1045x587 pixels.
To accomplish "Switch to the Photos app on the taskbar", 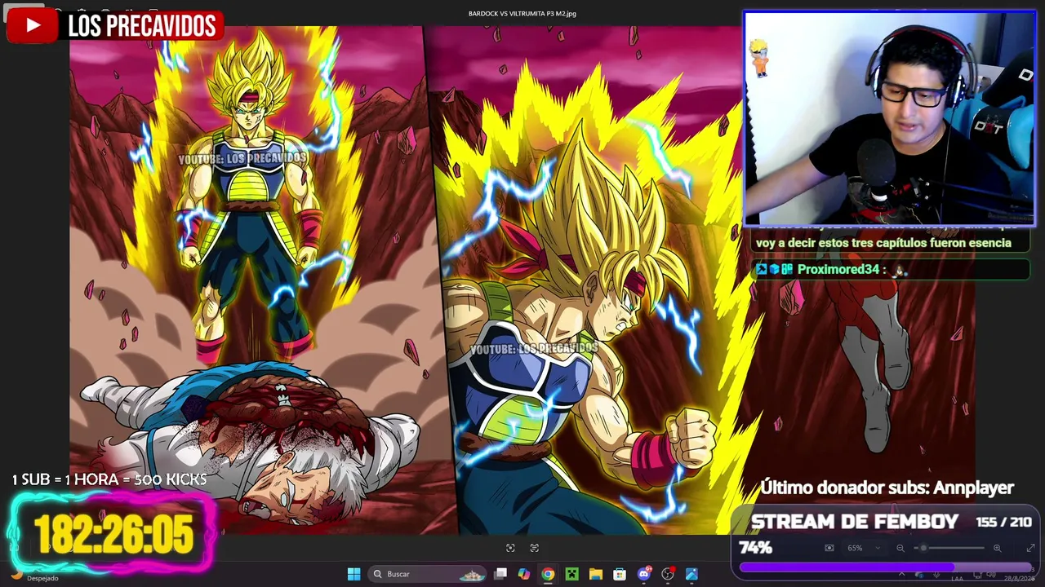I will (x=691, y=574).
